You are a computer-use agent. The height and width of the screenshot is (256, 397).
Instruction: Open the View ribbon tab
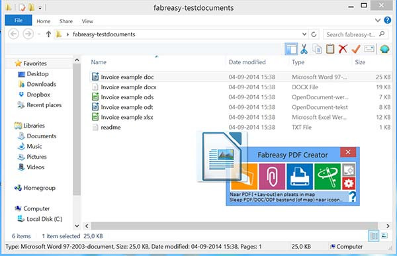point(87,21)
